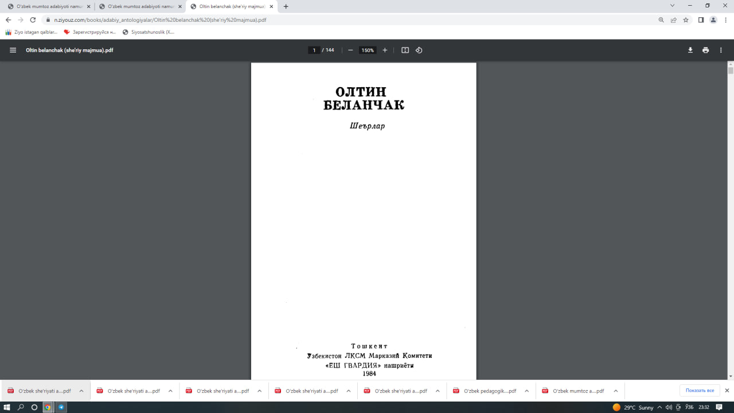Print the PDF document
Screen dimensions: 734x413
point(705,50)
